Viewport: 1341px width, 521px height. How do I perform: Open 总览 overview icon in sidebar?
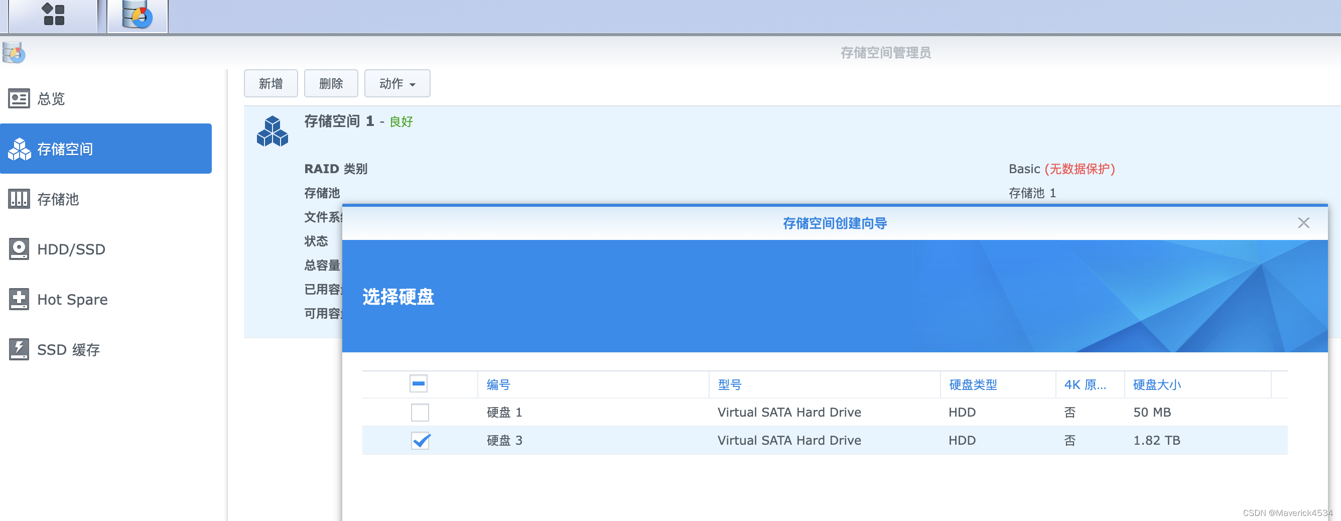click(19, 98)
